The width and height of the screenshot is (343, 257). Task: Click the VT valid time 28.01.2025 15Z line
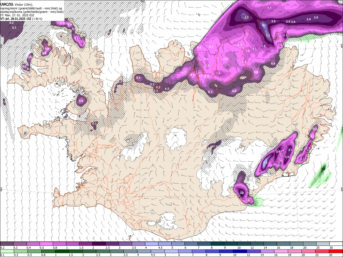[x=21, y=19]
